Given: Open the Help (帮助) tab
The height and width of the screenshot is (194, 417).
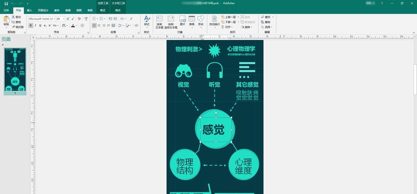Looking at the screenshot, I should click(90, 10).
